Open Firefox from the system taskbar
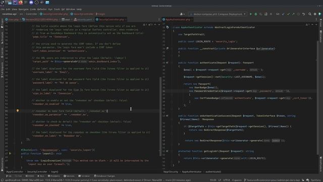The image size is (323, 182). coord(20,3)
